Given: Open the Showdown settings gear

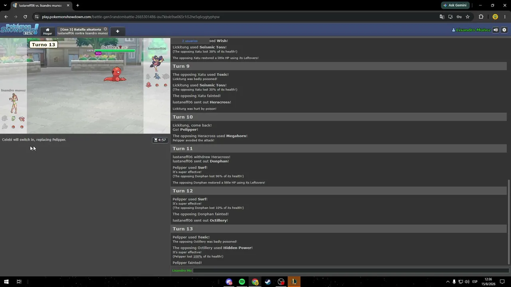Looking at the screenshot, I should pyautogui.click(x=504, y=30).
